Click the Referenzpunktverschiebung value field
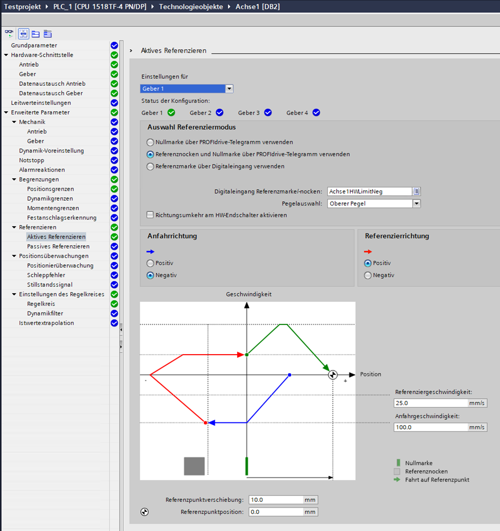 (x=275, y=500)
